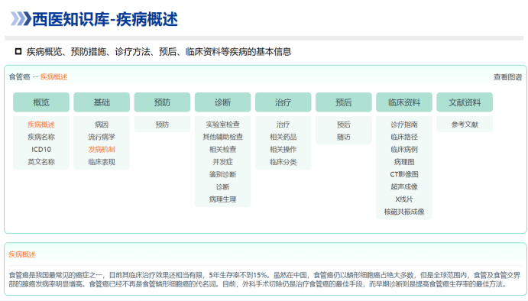This screenshot has height=301, width=528.
Task: Open 预后 item below the 预后 header
Action: (x=344, y=125)
